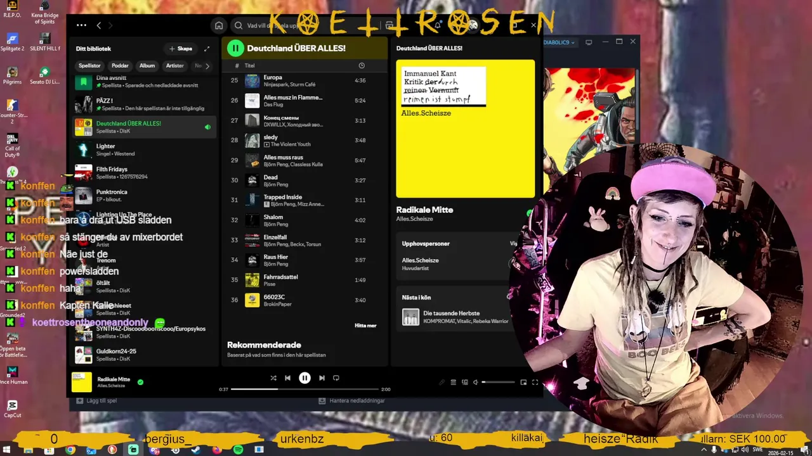Sort tracks by duration clock icon
812x456 pixels.
[362, 66]
